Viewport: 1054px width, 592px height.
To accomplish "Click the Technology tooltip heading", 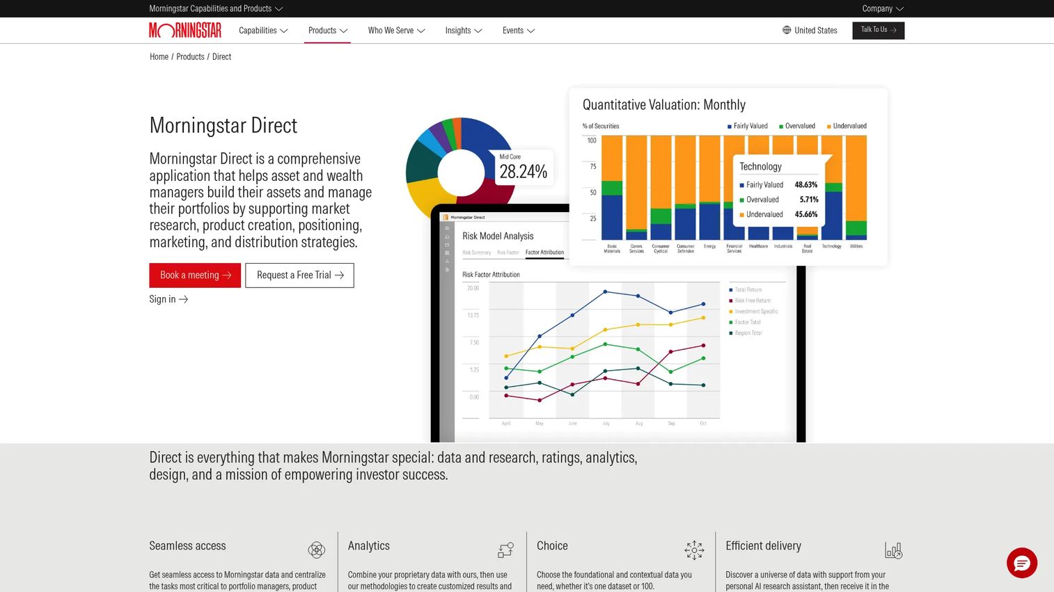I will (761, 167).
